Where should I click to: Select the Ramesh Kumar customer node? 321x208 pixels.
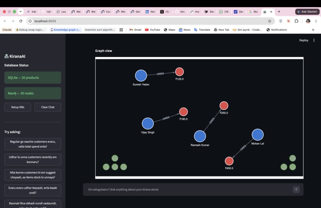coord(200,136)
